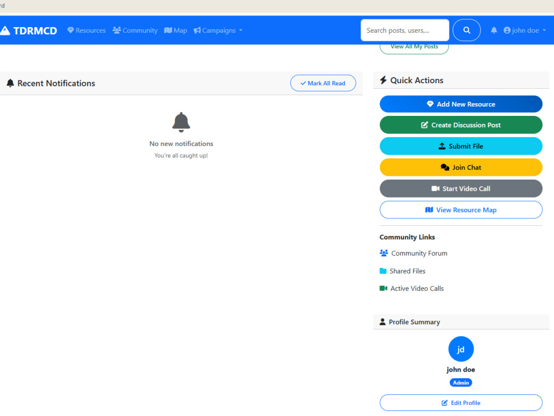554x416 pixels.
Task: Click Start Video Call button
Action: (461, 189)
